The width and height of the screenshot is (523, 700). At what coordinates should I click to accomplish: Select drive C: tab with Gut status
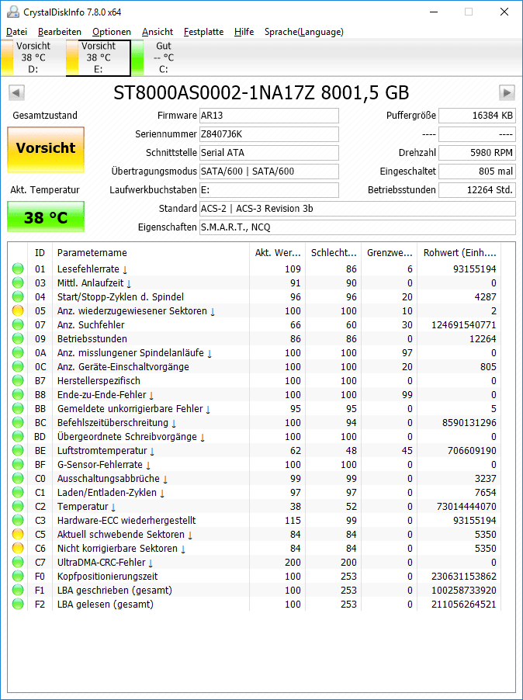click(163, 57)
